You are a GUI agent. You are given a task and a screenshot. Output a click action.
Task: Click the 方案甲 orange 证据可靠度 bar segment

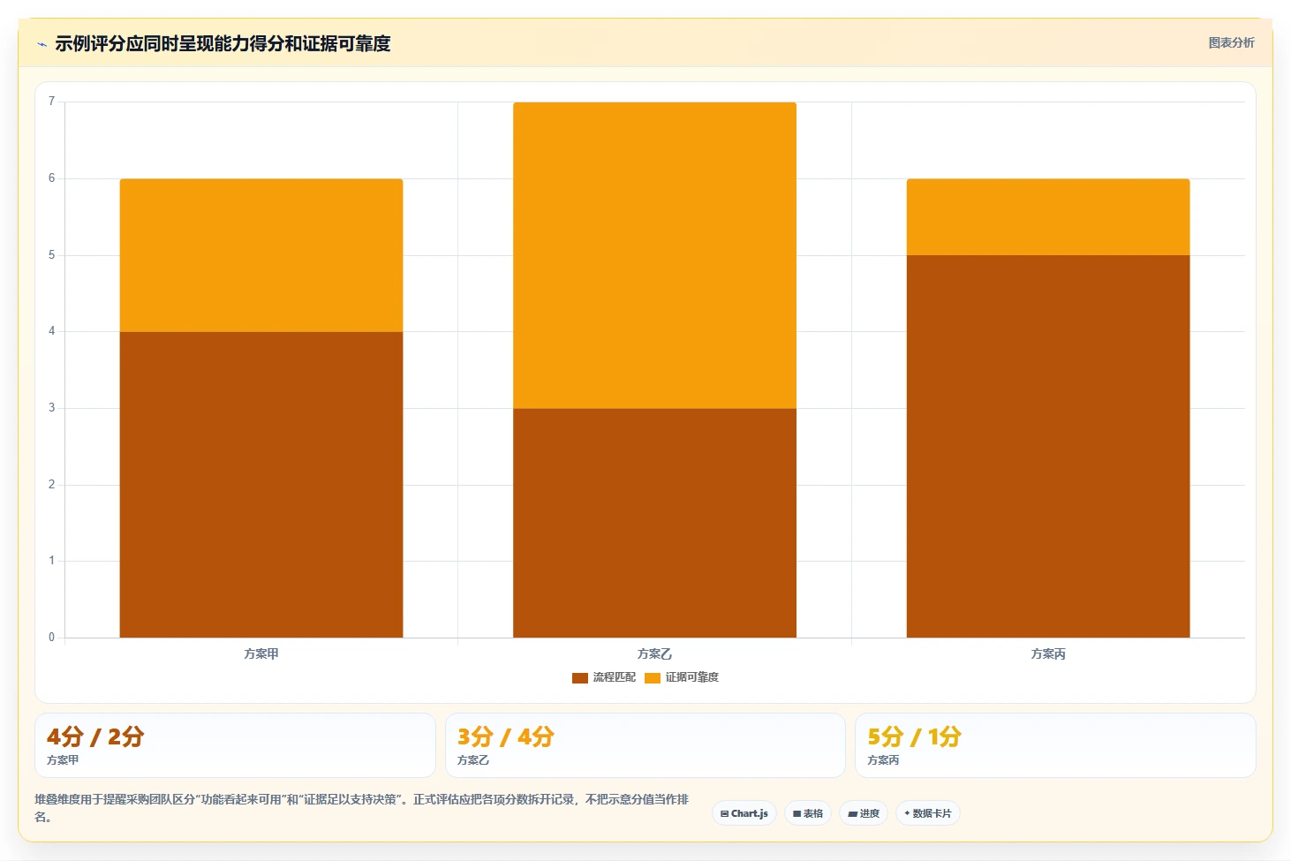point(261,255)
